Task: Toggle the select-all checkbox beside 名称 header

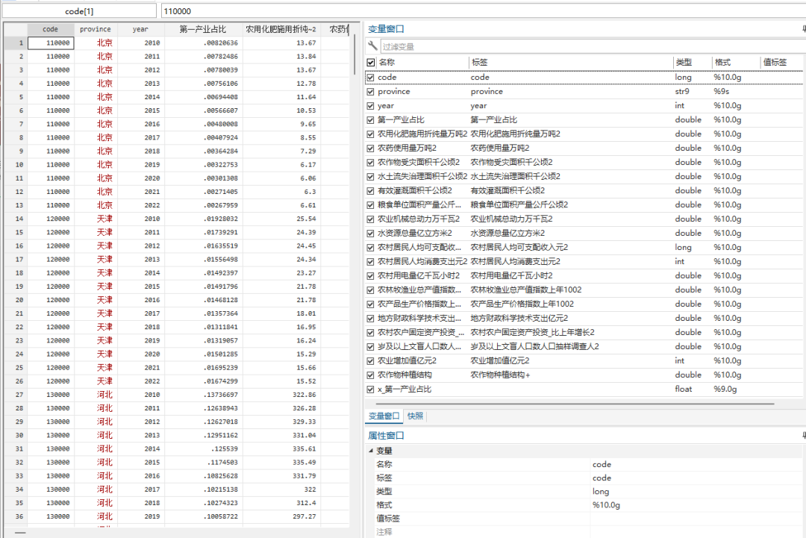Action: pos(371,62)
